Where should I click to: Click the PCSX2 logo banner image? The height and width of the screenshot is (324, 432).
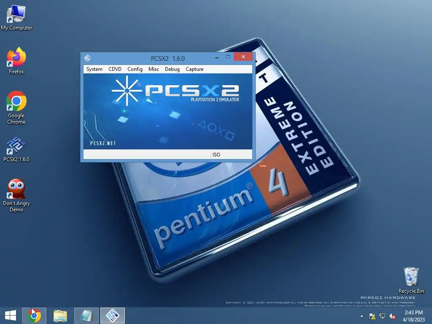click(167, 111)
